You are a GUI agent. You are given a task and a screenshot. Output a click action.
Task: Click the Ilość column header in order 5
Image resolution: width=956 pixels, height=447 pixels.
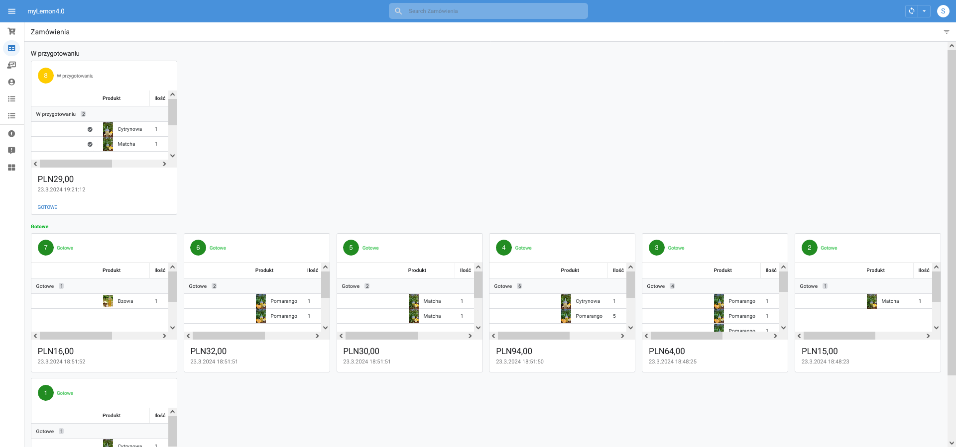click(465, 270)
